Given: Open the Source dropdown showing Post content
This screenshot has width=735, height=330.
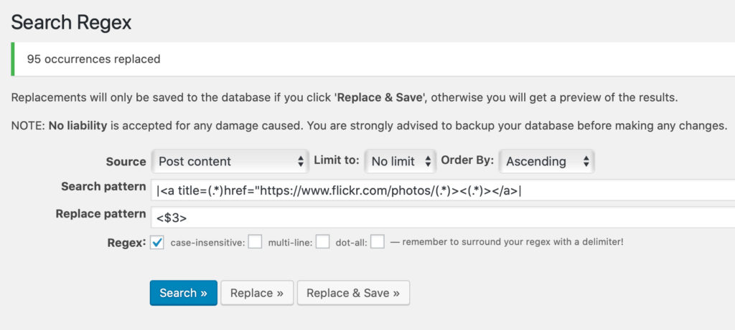Looking at the screenshot, I should 230,161.
